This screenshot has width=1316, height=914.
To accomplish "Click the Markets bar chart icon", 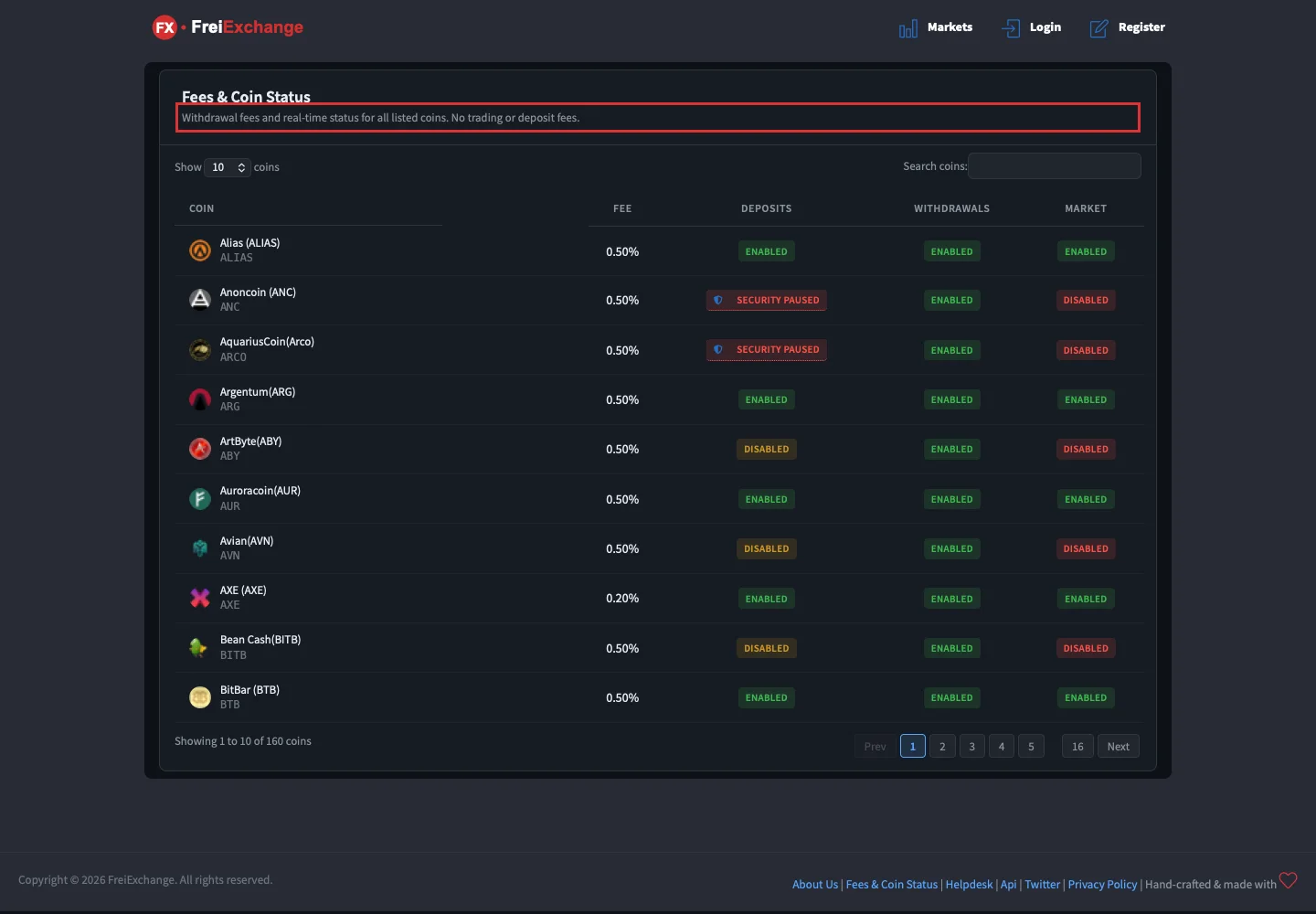I will point(908,29).
